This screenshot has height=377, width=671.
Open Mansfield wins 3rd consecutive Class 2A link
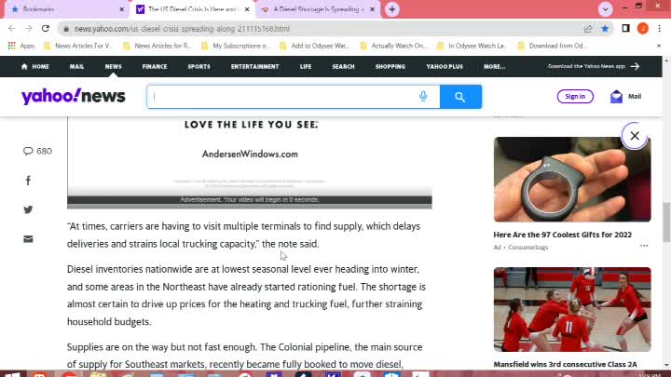(x=565, y=365)
